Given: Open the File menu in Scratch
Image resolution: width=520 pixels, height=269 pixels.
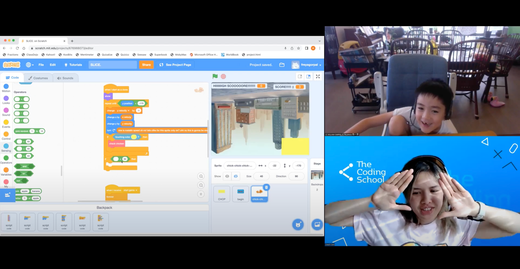Looking at the screenshot, I should (x=41, y=65).
